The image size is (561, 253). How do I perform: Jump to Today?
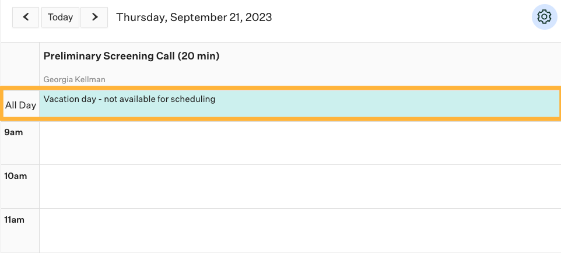tap(60, 17)
